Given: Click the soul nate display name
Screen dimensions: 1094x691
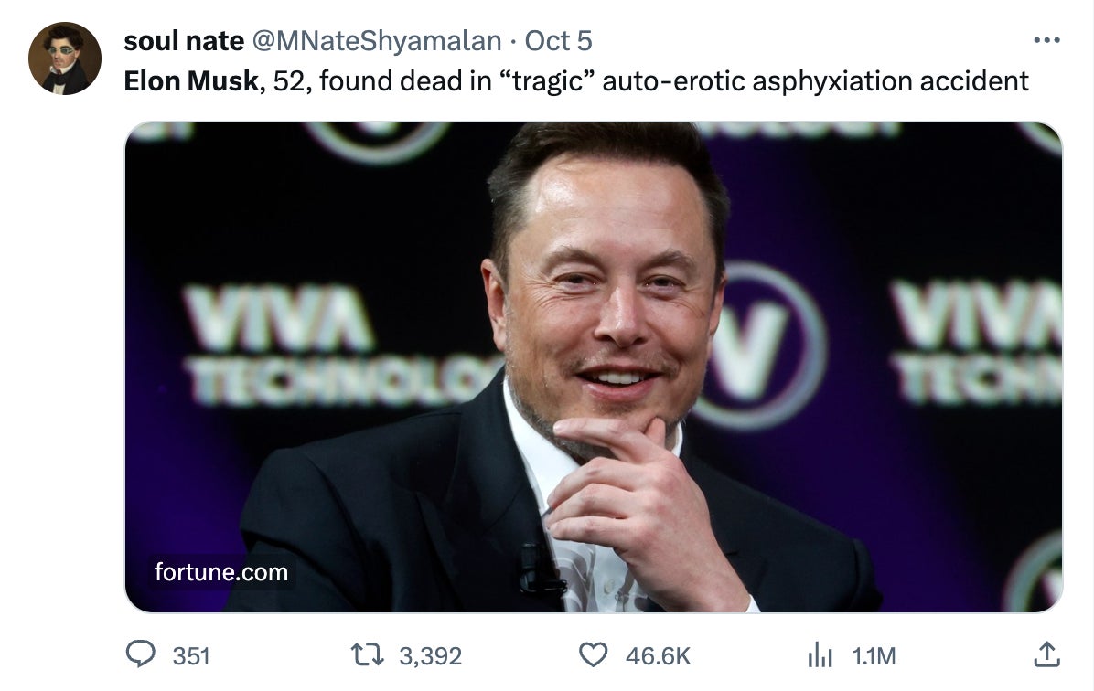Looking at the screenshot, I should (184, 39).
